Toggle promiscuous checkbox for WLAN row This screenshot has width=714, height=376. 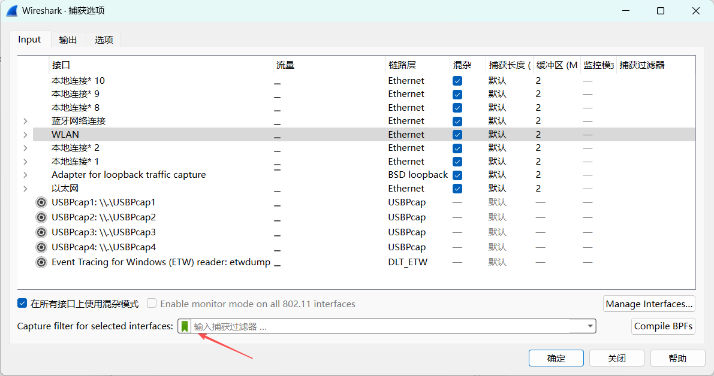point(457,135)
